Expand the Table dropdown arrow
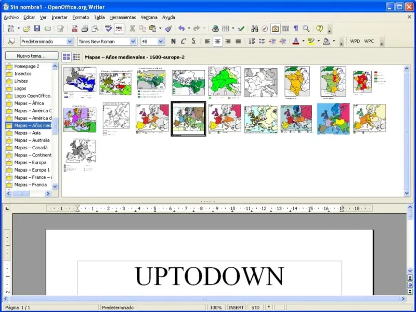 tap(233, 29)
